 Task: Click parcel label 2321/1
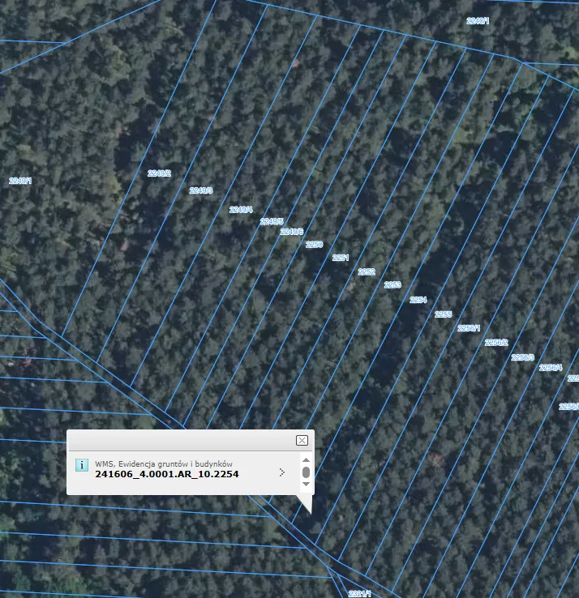pos(359,593)
